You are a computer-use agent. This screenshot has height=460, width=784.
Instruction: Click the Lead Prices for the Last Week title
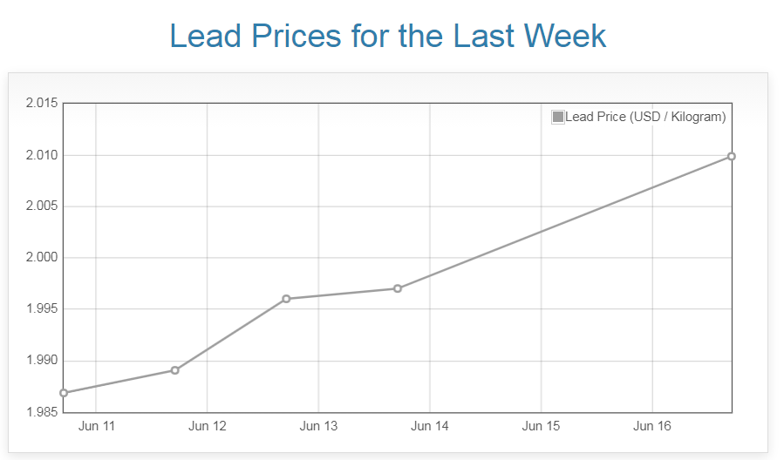(x=388, y=36)
